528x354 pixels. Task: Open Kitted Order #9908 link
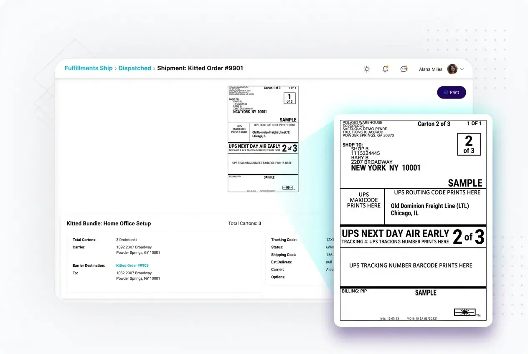click(x=132, y=265)
